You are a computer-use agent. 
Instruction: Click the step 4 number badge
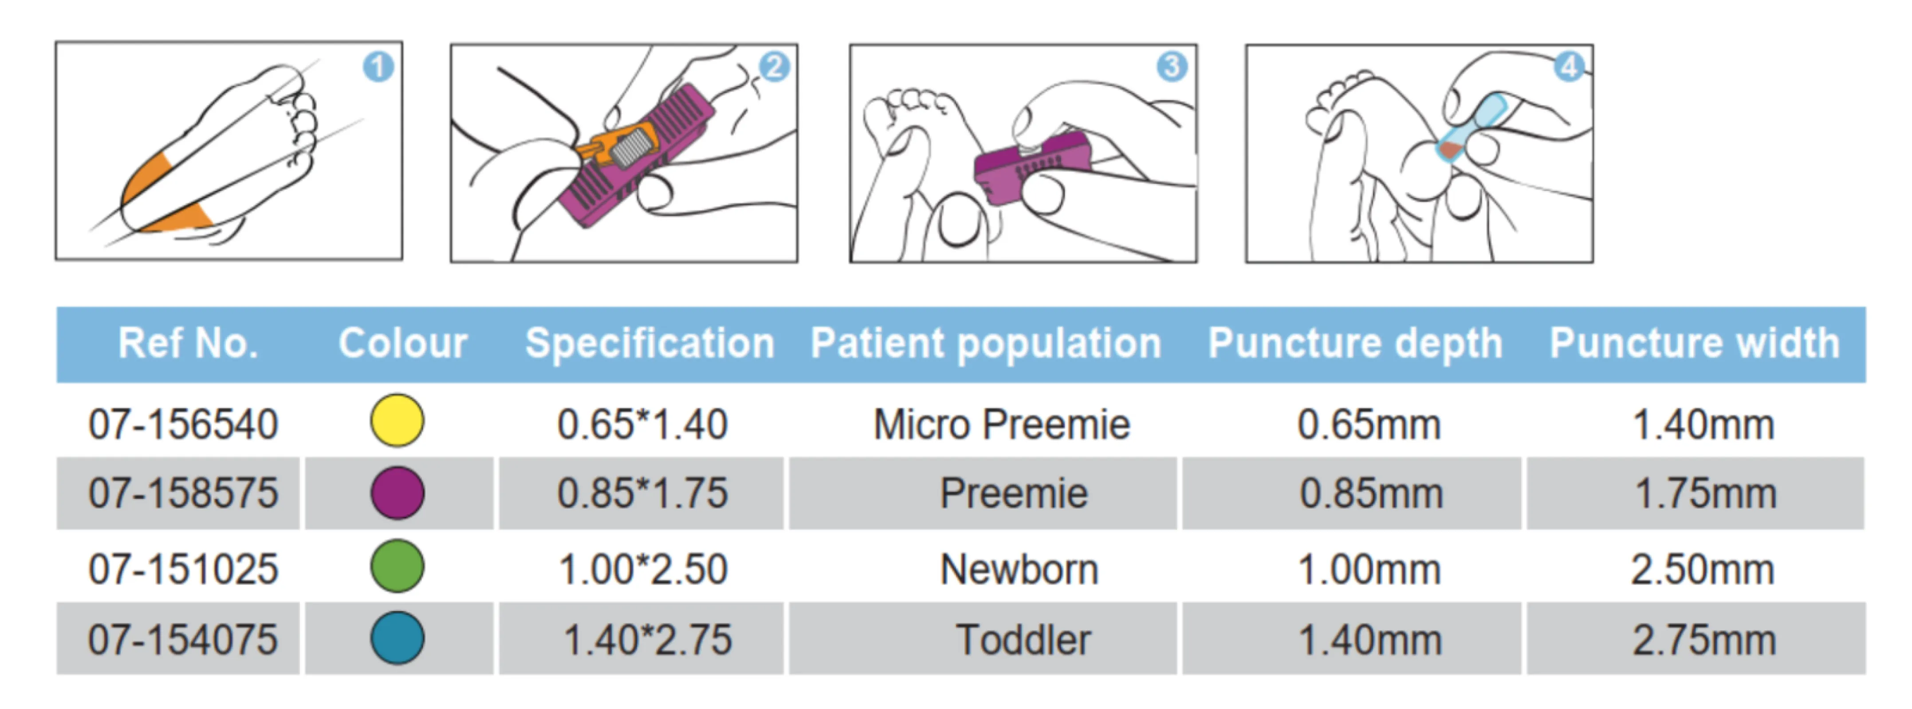tap(1568, 67)
